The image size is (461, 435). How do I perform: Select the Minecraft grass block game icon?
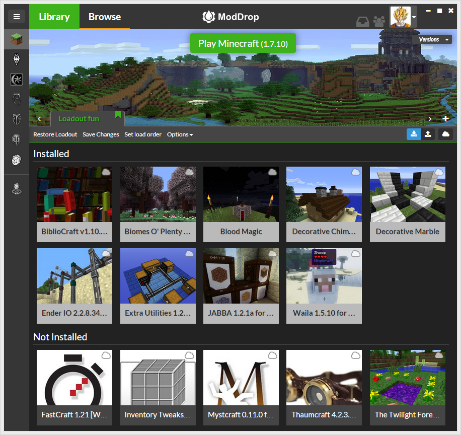coord(17,39)
